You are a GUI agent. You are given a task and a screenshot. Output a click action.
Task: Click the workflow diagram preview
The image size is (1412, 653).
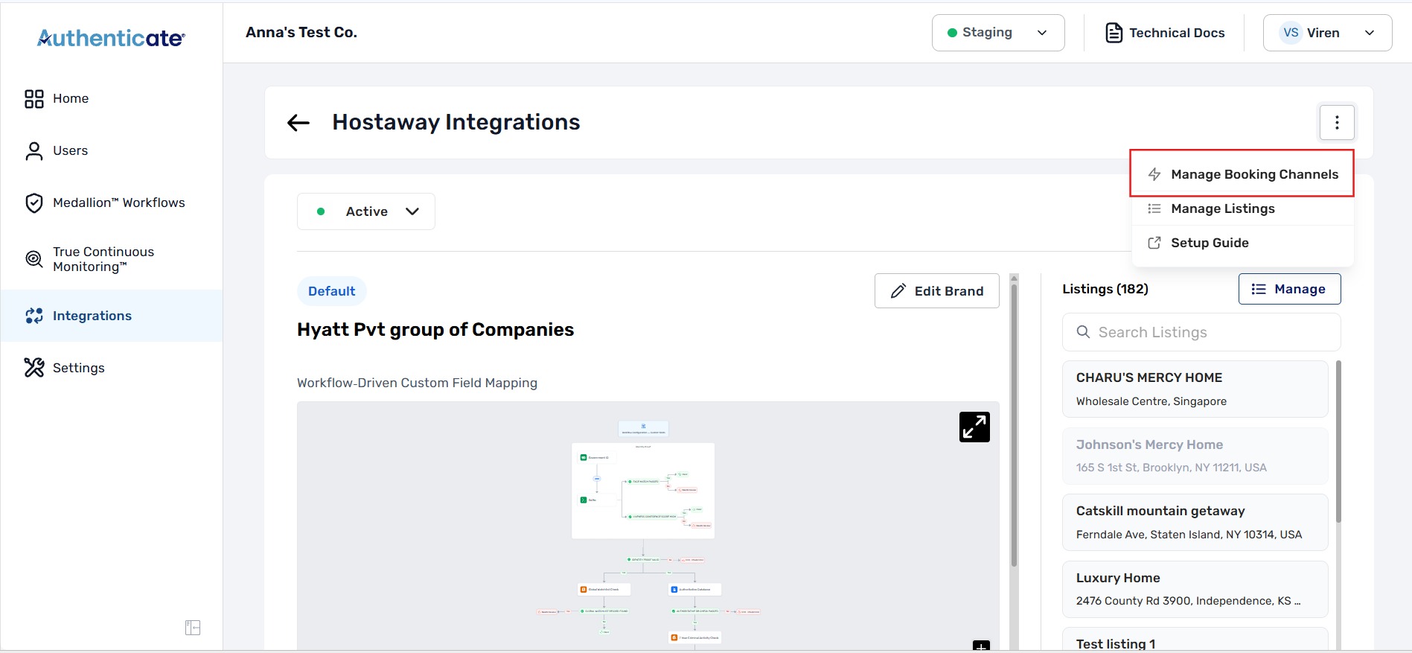tap(648, 526)
